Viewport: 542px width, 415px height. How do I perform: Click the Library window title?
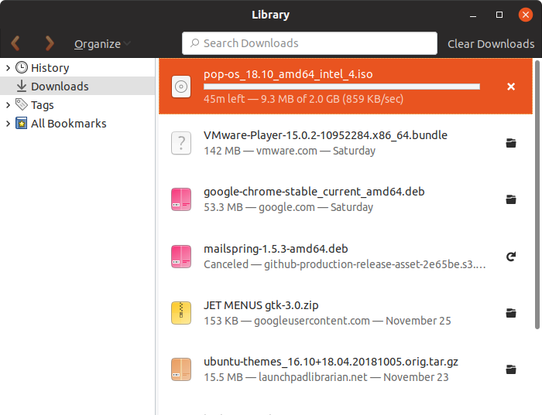tap(271, 15)
